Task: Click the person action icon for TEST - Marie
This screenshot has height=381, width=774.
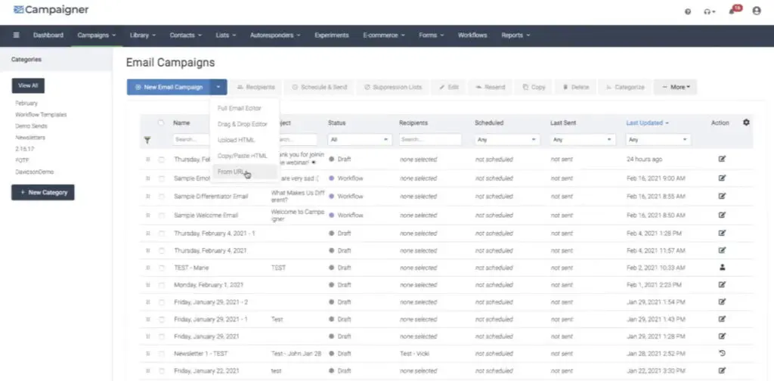Action: point(722,267)
